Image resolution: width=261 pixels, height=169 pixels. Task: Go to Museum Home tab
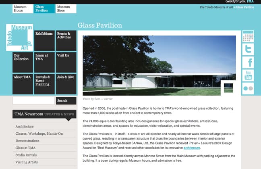pos(23,8)
